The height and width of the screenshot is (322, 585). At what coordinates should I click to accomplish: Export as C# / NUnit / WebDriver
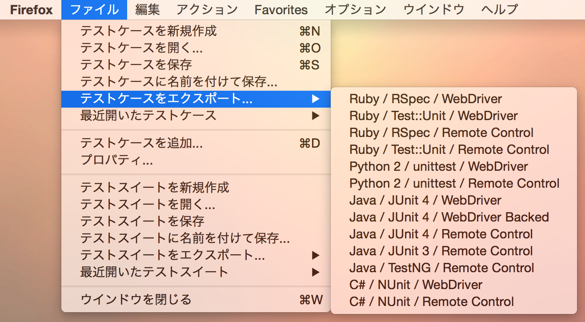point(454,285)
